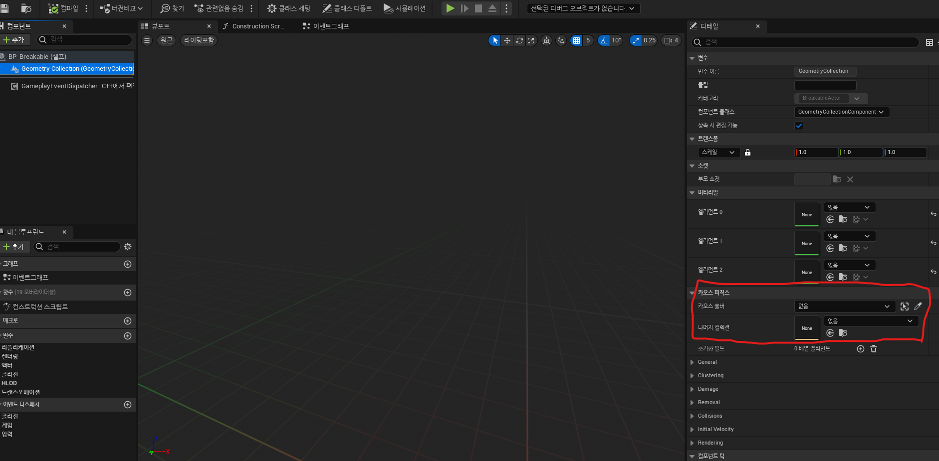Start Simulation (시뮬레이션)
Viewport: 939px width, 461px height.
pos(405,8)
